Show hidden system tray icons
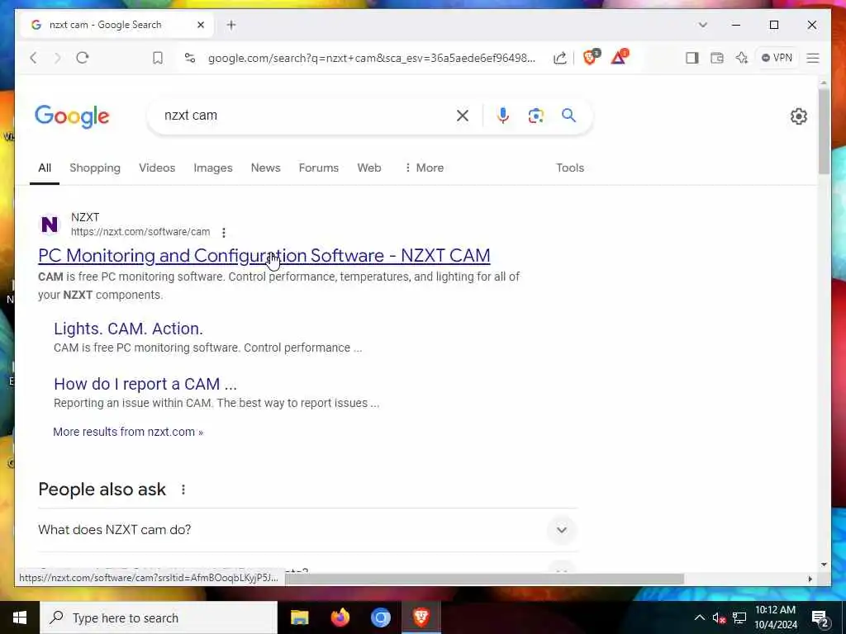The height and width of the screenshot is (634, 846). click(x=699, y=617)
